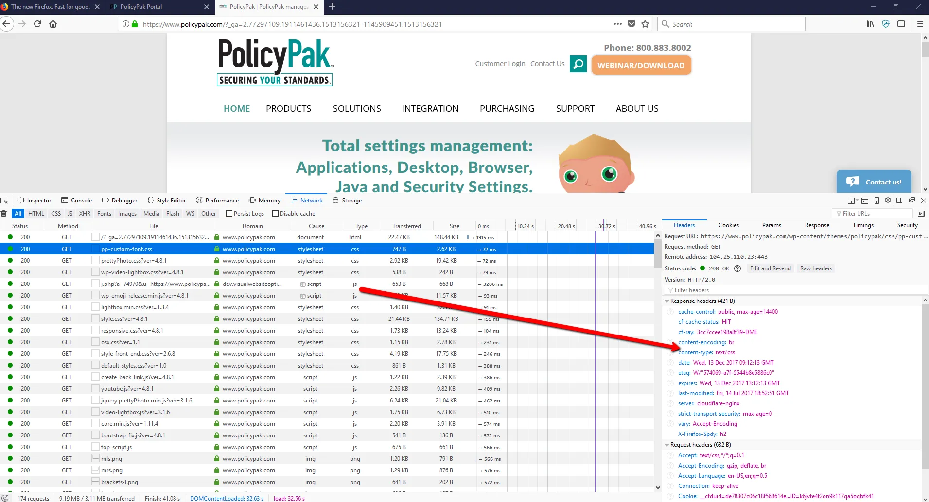Click the website search magnifier icon
929x502 pixels.
point(578,64)
